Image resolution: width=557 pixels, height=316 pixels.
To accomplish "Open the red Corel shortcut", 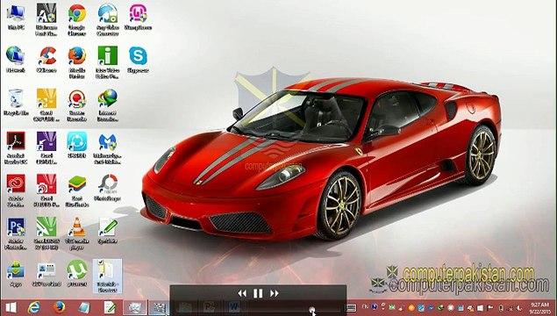I will [x=46, y=190].
